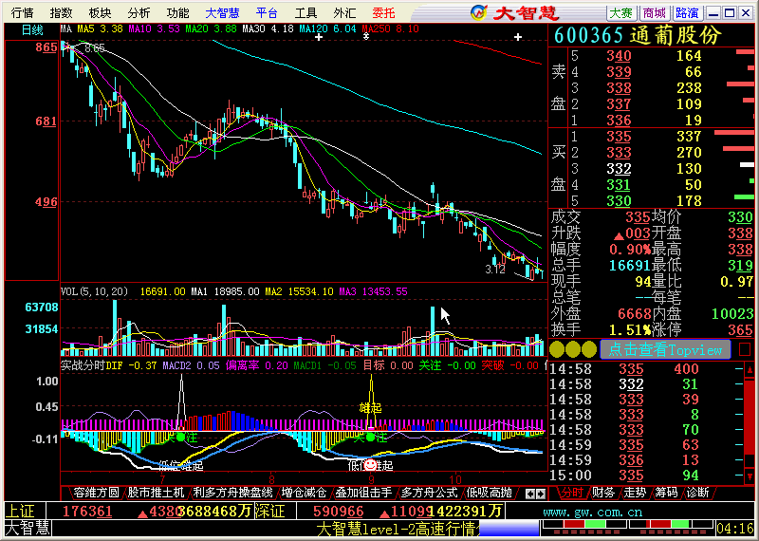
Task: Select the 容维方圆 indicator tab
Action: pyautogui.click(x=96, y=493)
